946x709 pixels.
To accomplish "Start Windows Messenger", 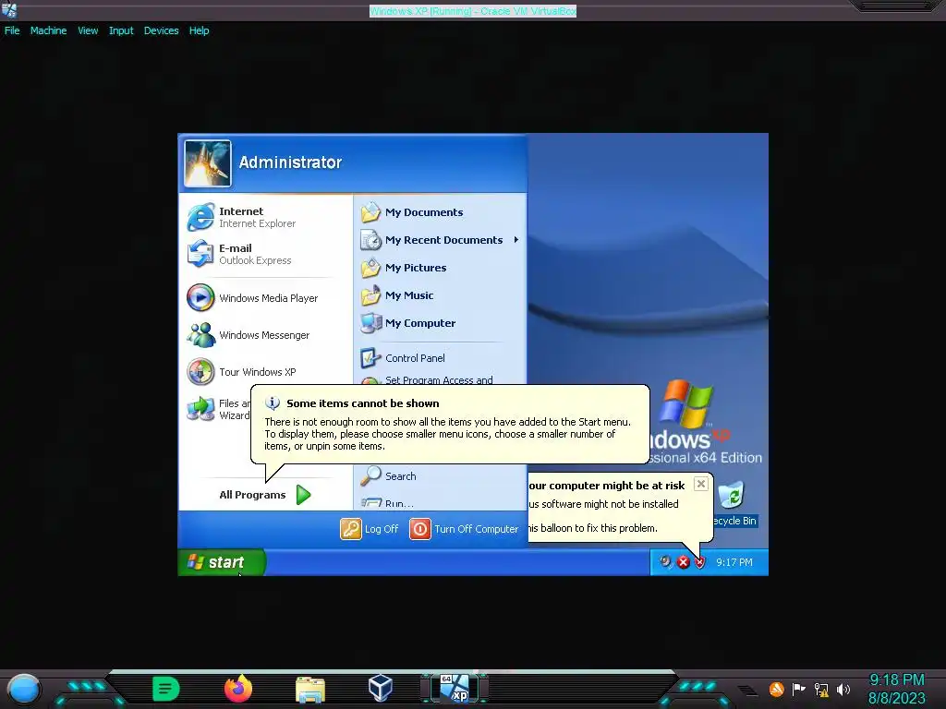I will (265, 334).
